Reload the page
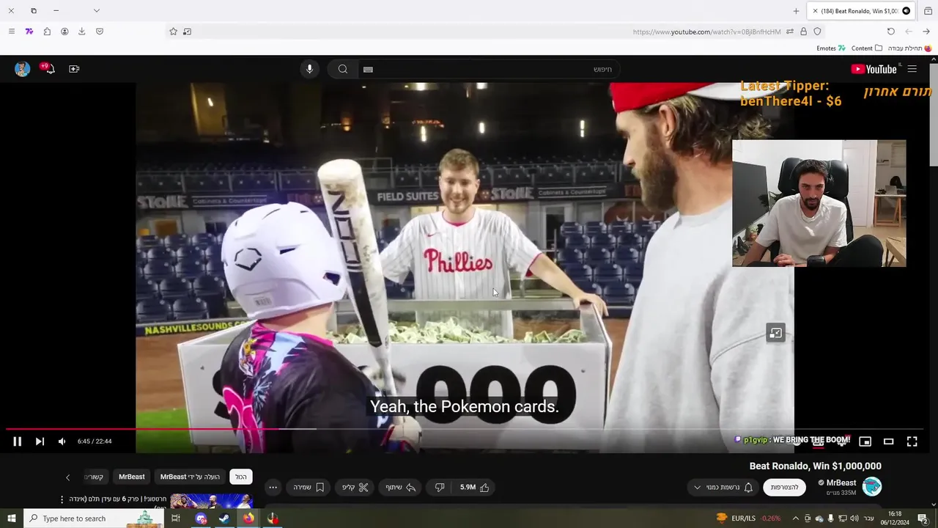 [890, 32]
